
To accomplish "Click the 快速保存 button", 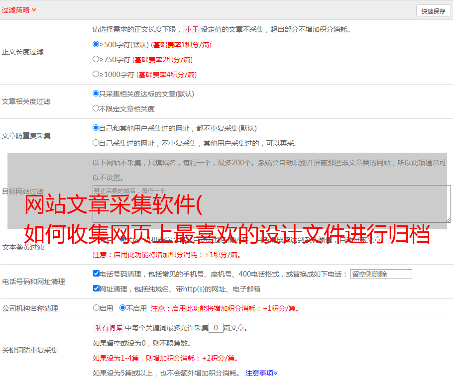I will pyautogui.click(x=433, y=11).
